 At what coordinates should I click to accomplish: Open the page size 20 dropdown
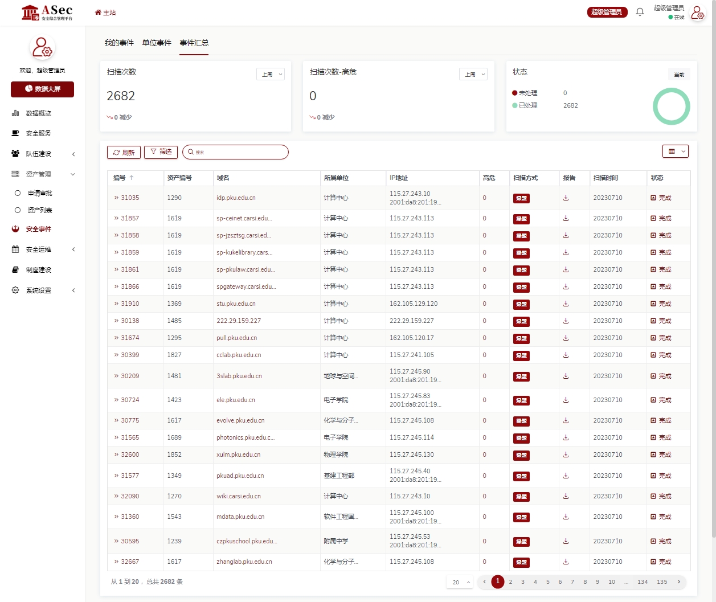tap(461, 582)
